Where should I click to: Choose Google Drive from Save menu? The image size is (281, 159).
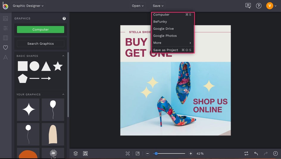pos(163,29)
